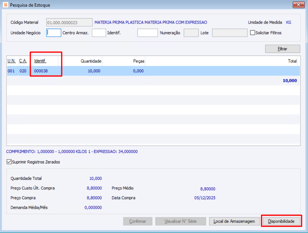Click the Lote field
The image size is (308, 233).
pos(230,33)
